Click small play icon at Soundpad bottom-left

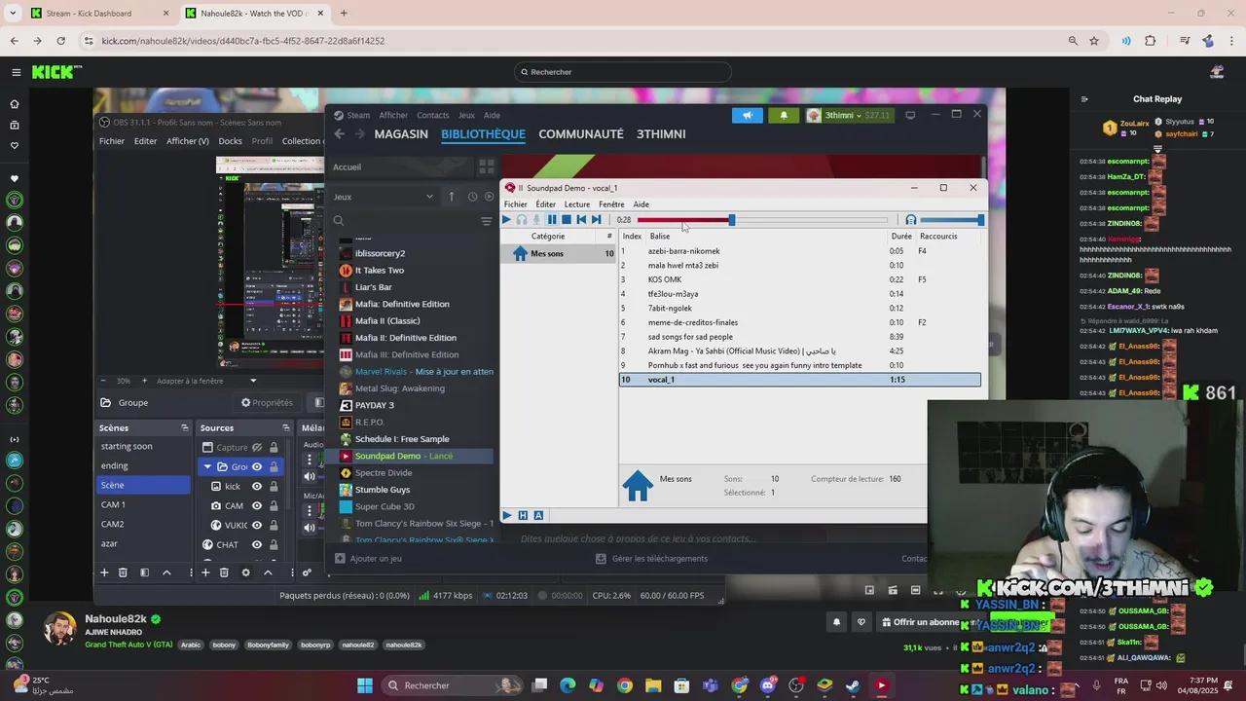(507, 515)
